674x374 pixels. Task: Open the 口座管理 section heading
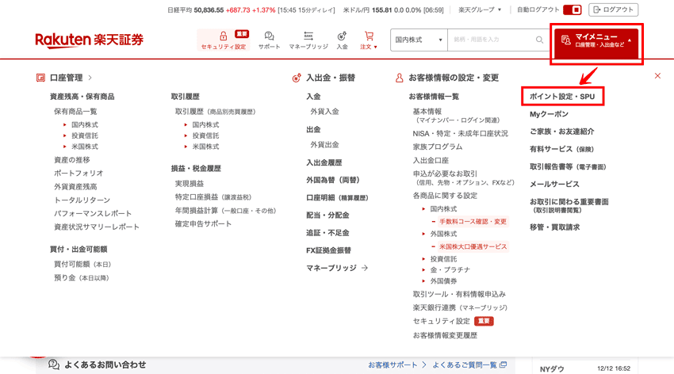pyautogui.click(x=64, y=78)
